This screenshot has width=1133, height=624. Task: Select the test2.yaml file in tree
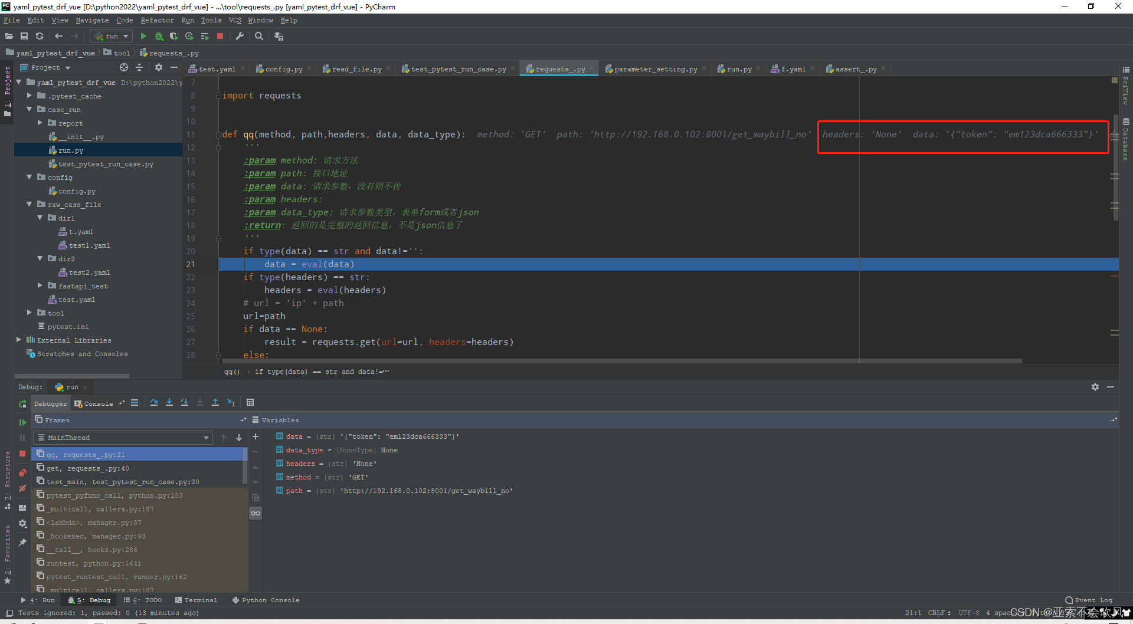[x=90, y=272]
